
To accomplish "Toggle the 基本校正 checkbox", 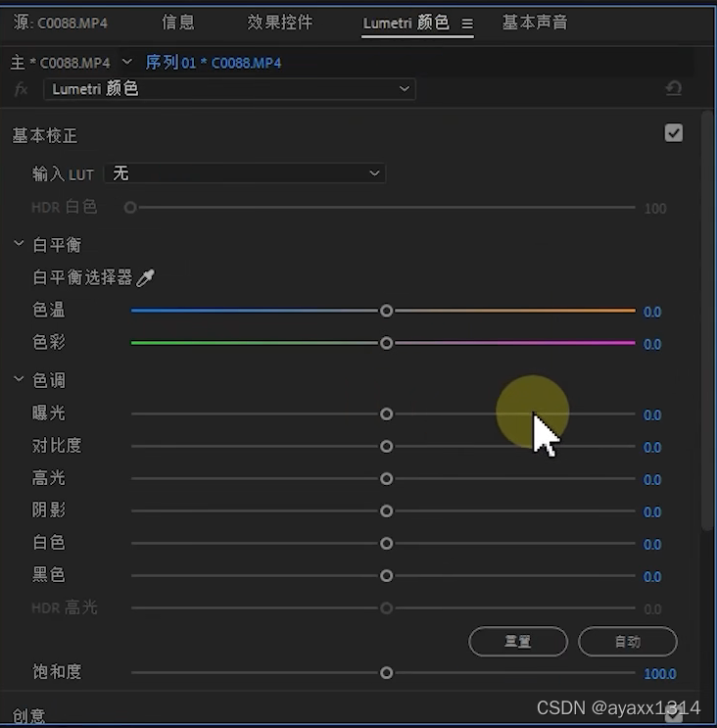I will 673,133.
